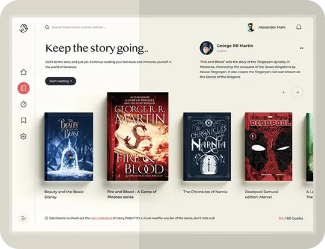Select Fire and Blood book cover

[138, 136]
